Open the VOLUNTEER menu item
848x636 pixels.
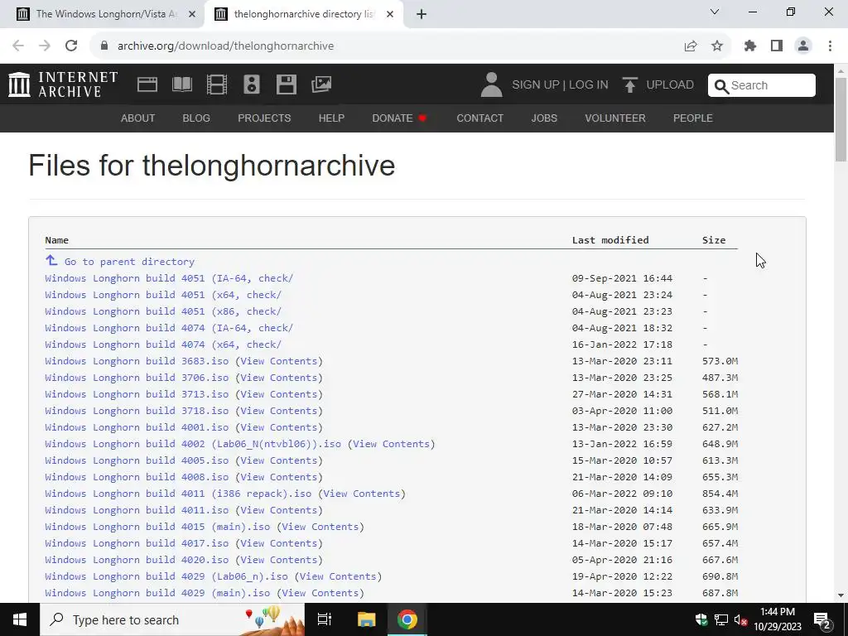(615, 118)
